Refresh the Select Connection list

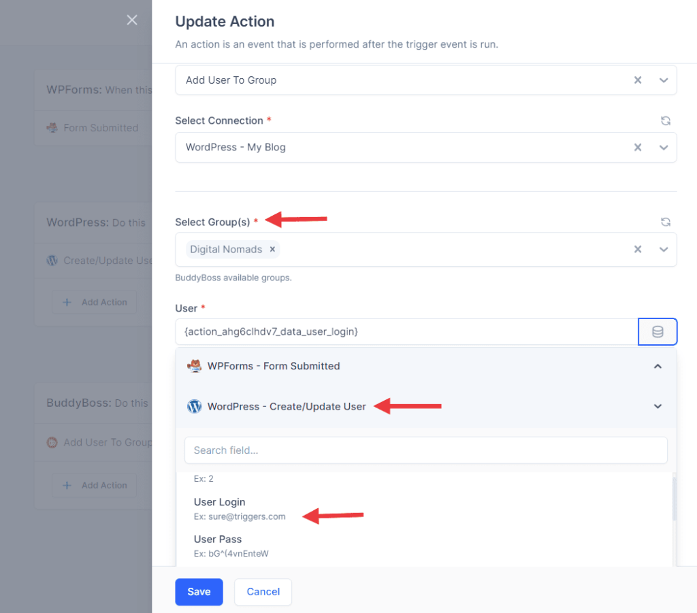[x=665, y=121]
